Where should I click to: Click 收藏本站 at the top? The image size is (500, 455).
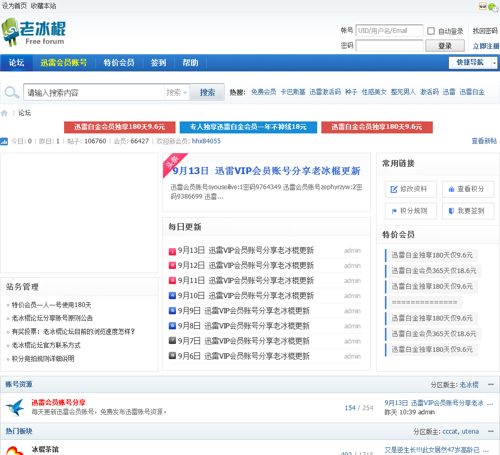point(43,6)
